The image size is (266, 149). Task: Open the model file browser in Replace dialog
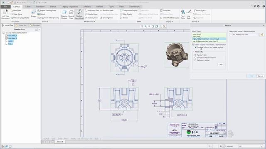coord(261,35)
